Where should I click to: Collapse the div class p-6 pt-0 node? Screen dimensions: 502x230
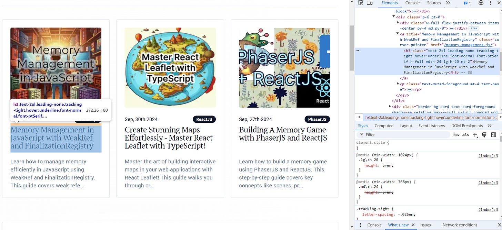394,17
